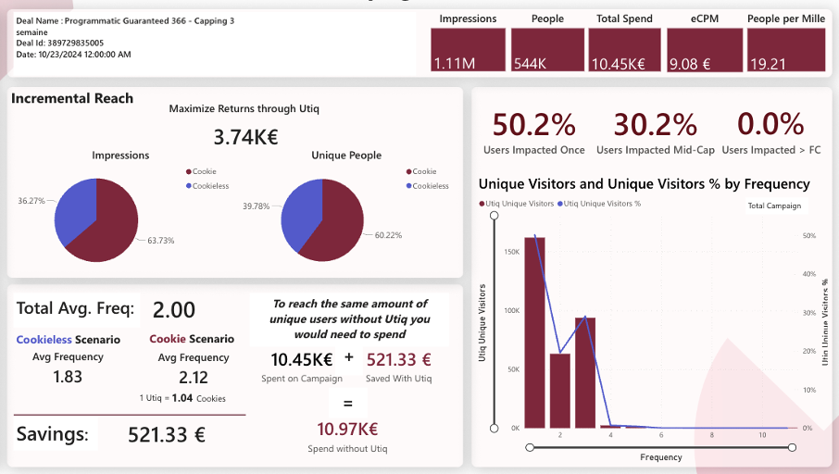The image size is (839, 474).
Task: Click top handle of the vertical axis slider
Action: 495,215
